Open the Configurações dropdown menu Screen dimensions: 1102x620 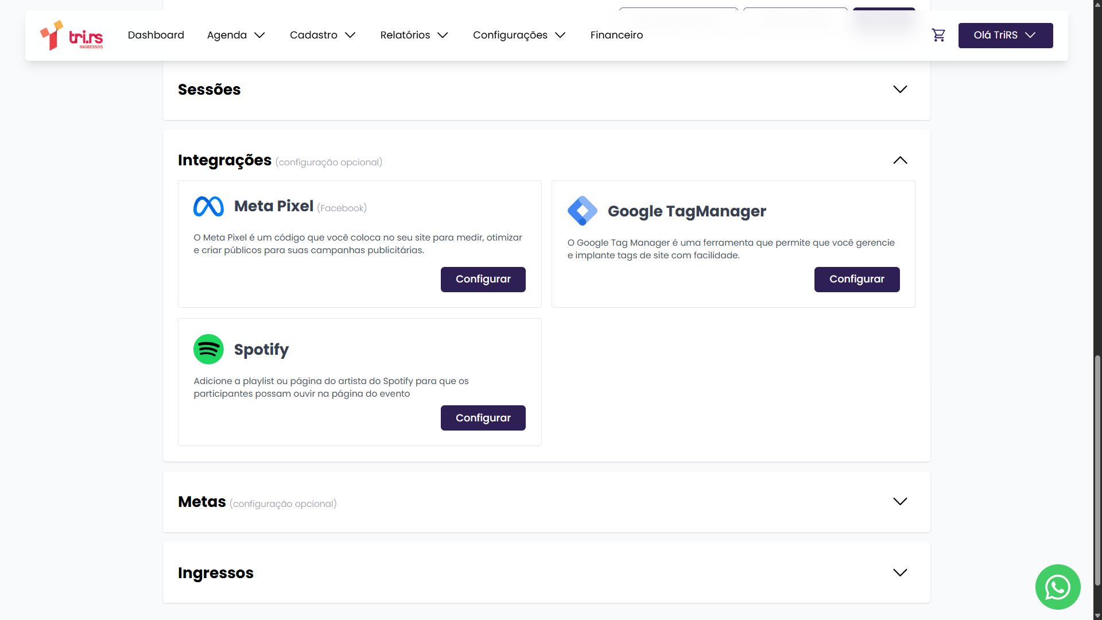[x=519, y=36]
